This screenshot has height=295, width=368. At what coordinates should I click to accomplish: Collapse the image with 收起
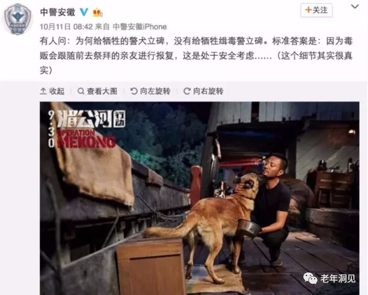tap(52, 91)
